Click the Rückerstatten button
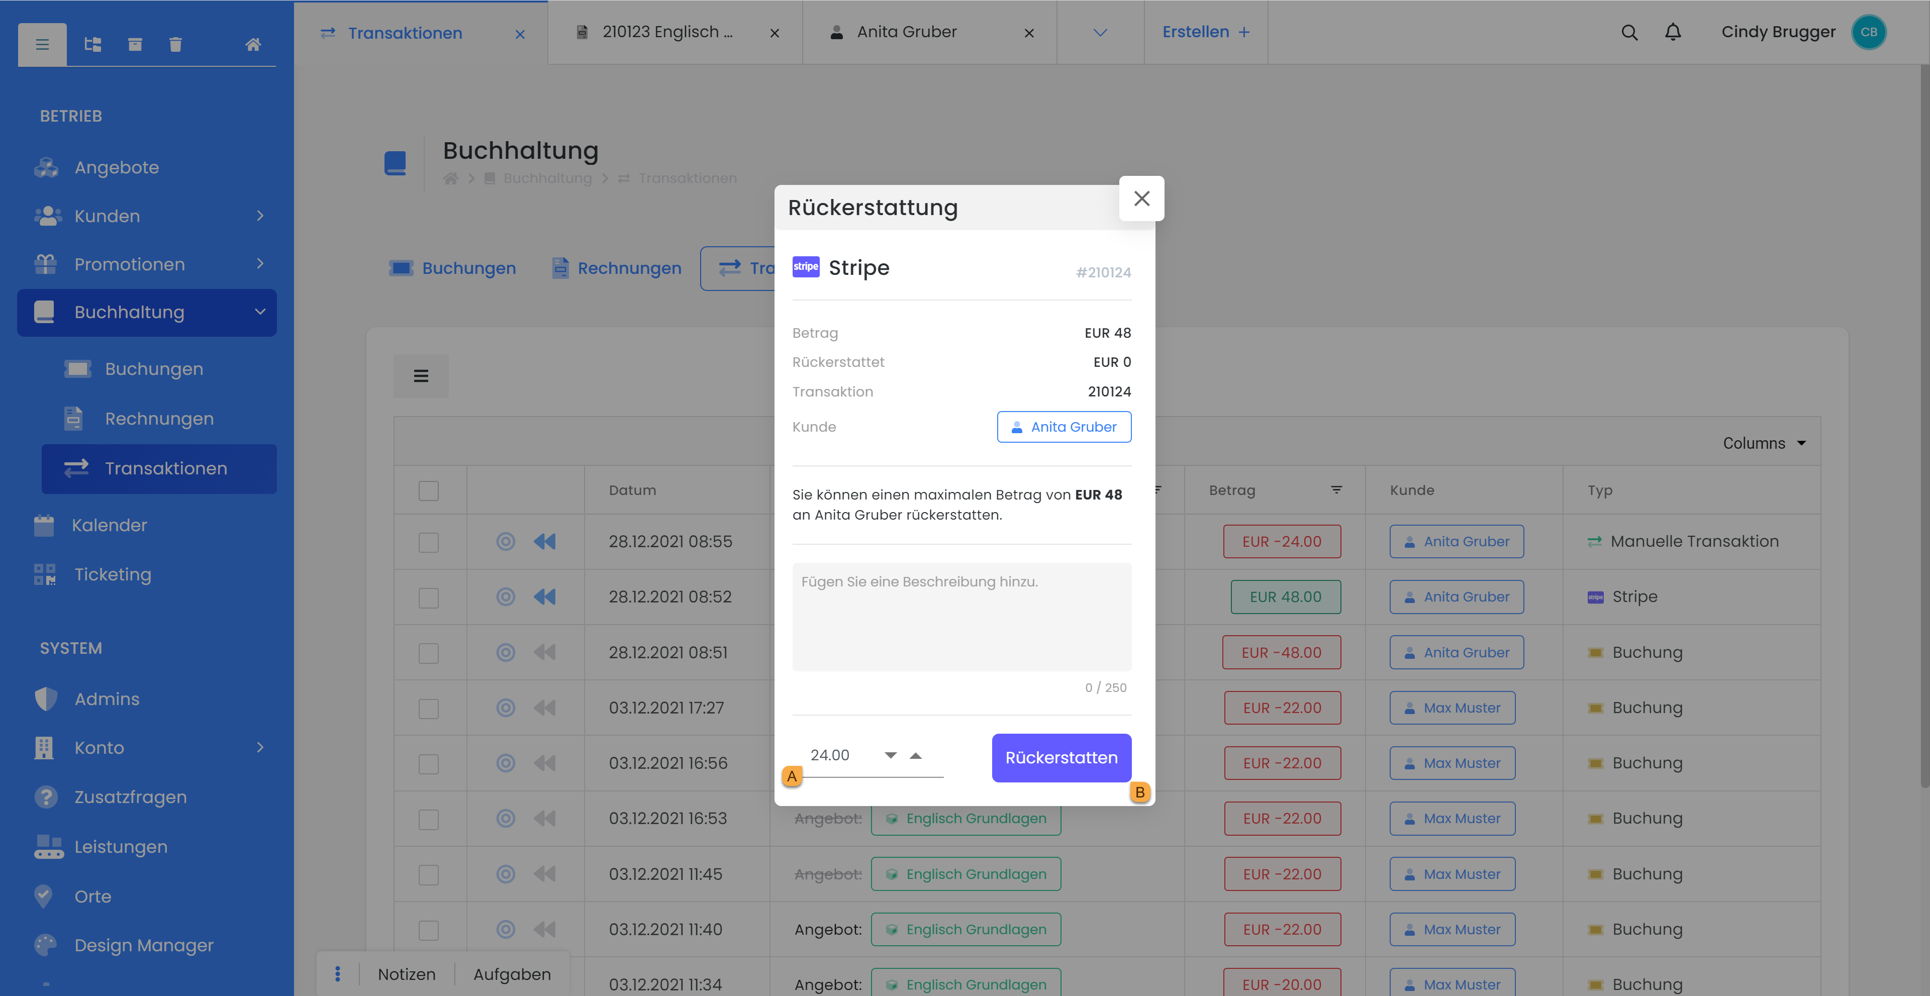 (x=1061, y=758)
